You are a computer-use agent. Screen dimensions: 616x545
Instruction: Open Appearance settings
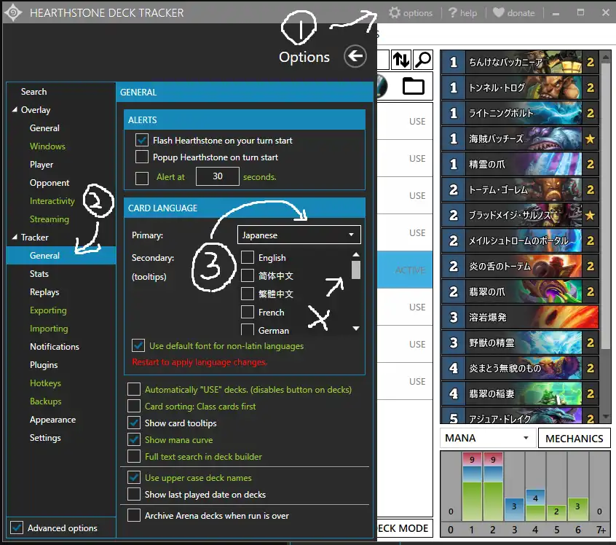(52, 420)
